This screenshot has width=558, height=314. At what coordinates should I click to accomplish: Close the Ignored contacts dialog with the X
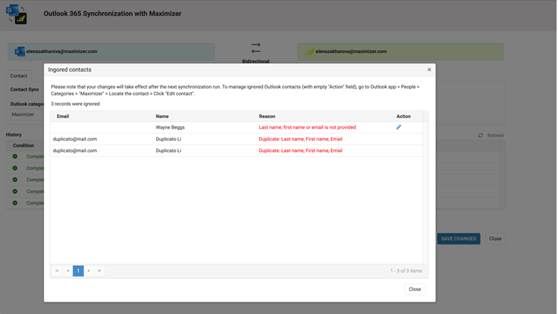429,70
